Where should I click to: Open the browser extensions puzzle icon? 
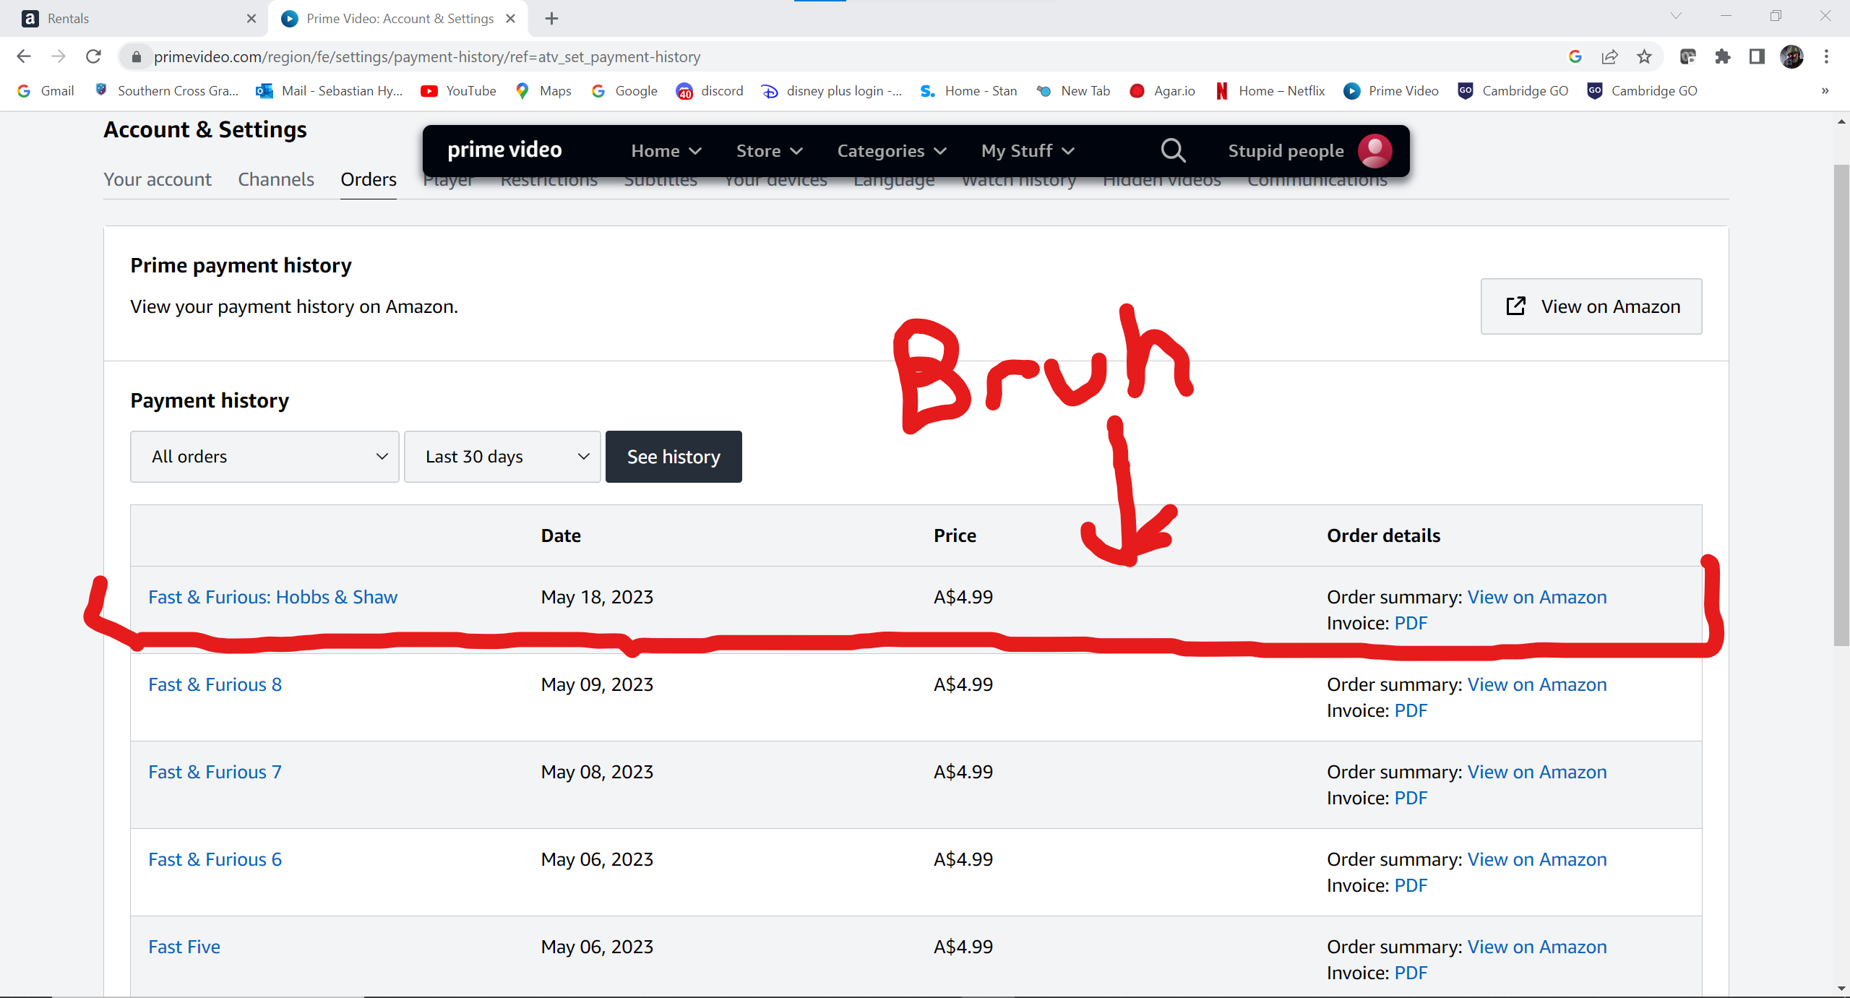tap(1722, 56)
